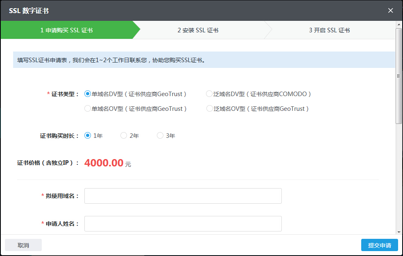
Task: Click the red 4000.00 price value
Action: click(x=104, y=162)
